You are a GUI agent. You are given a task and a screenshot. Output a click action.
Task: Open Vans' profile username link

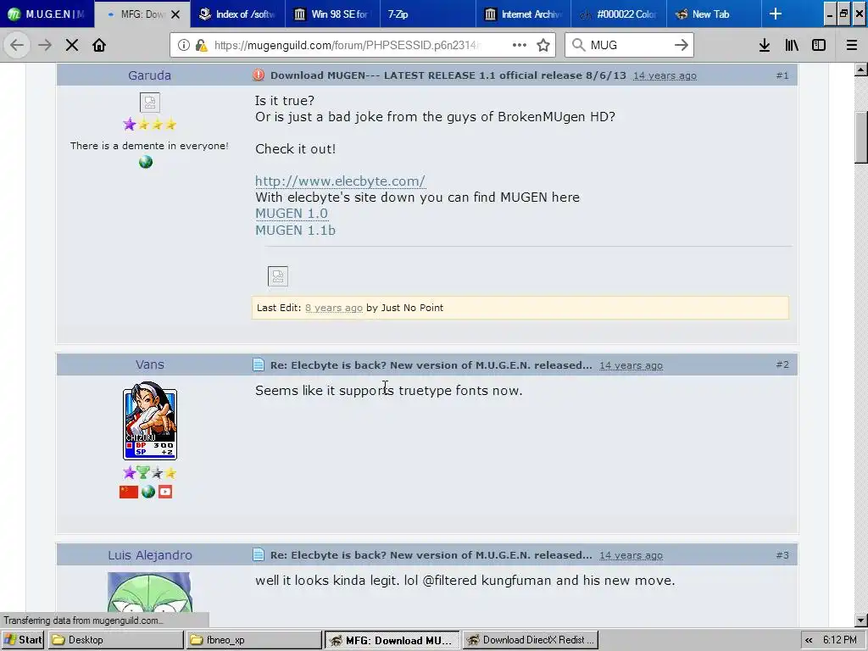(x=150, y=364)
